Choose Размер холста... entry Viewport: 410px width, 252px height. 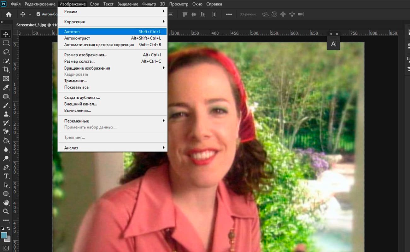coord(113,61)
